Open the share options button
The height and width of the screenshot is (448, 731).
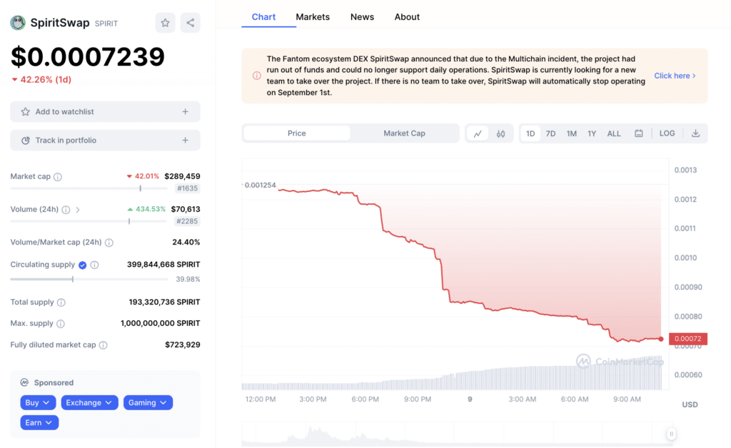pos(190,23)
